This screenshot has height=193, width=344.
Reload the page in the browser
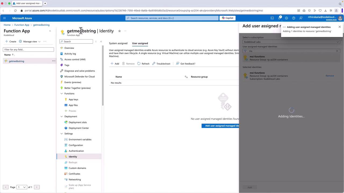tap(15, 10)
